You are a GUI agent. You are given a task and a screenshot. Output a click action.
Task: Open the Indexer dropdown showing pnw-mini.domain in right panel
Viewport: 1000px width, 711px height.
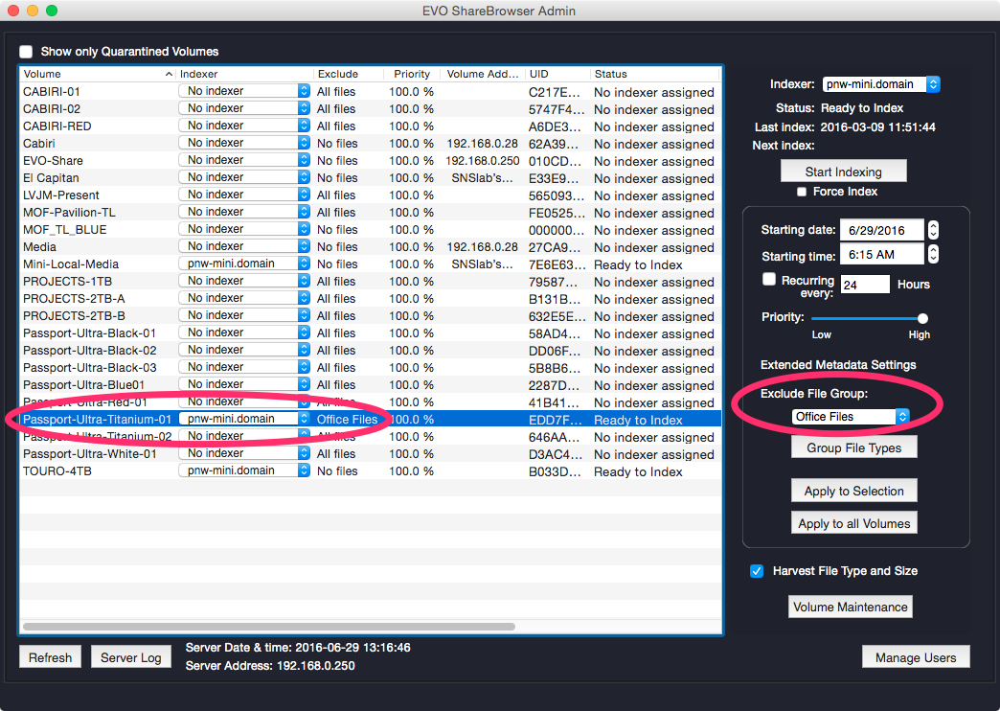click(x=881, y=84)
